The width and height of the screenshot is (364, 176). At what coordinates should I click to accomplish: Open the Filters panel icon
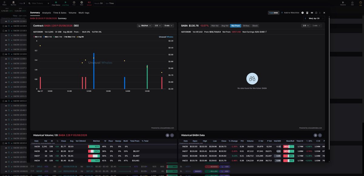(x=4, y=3)
